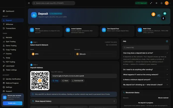Open Token Listings
This screenshot has height=108, width=173.
[13, 70]
